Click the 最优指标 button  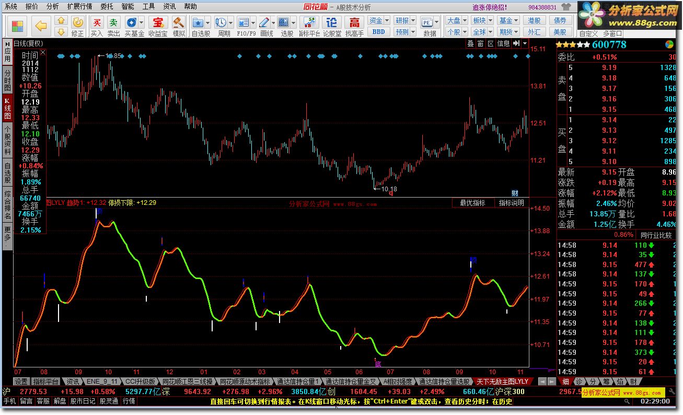click(472, 203)
